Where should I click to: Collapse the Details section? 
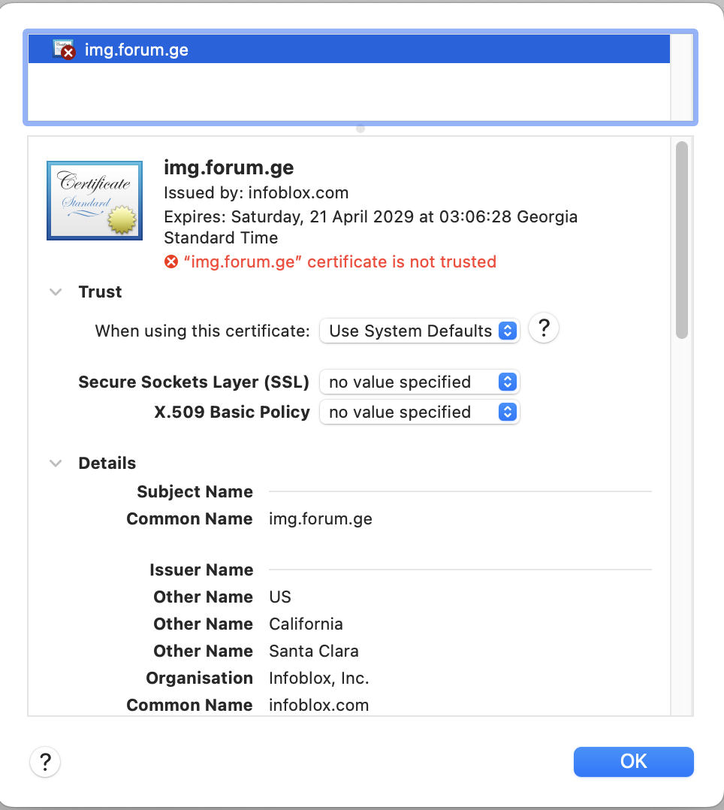56,464
